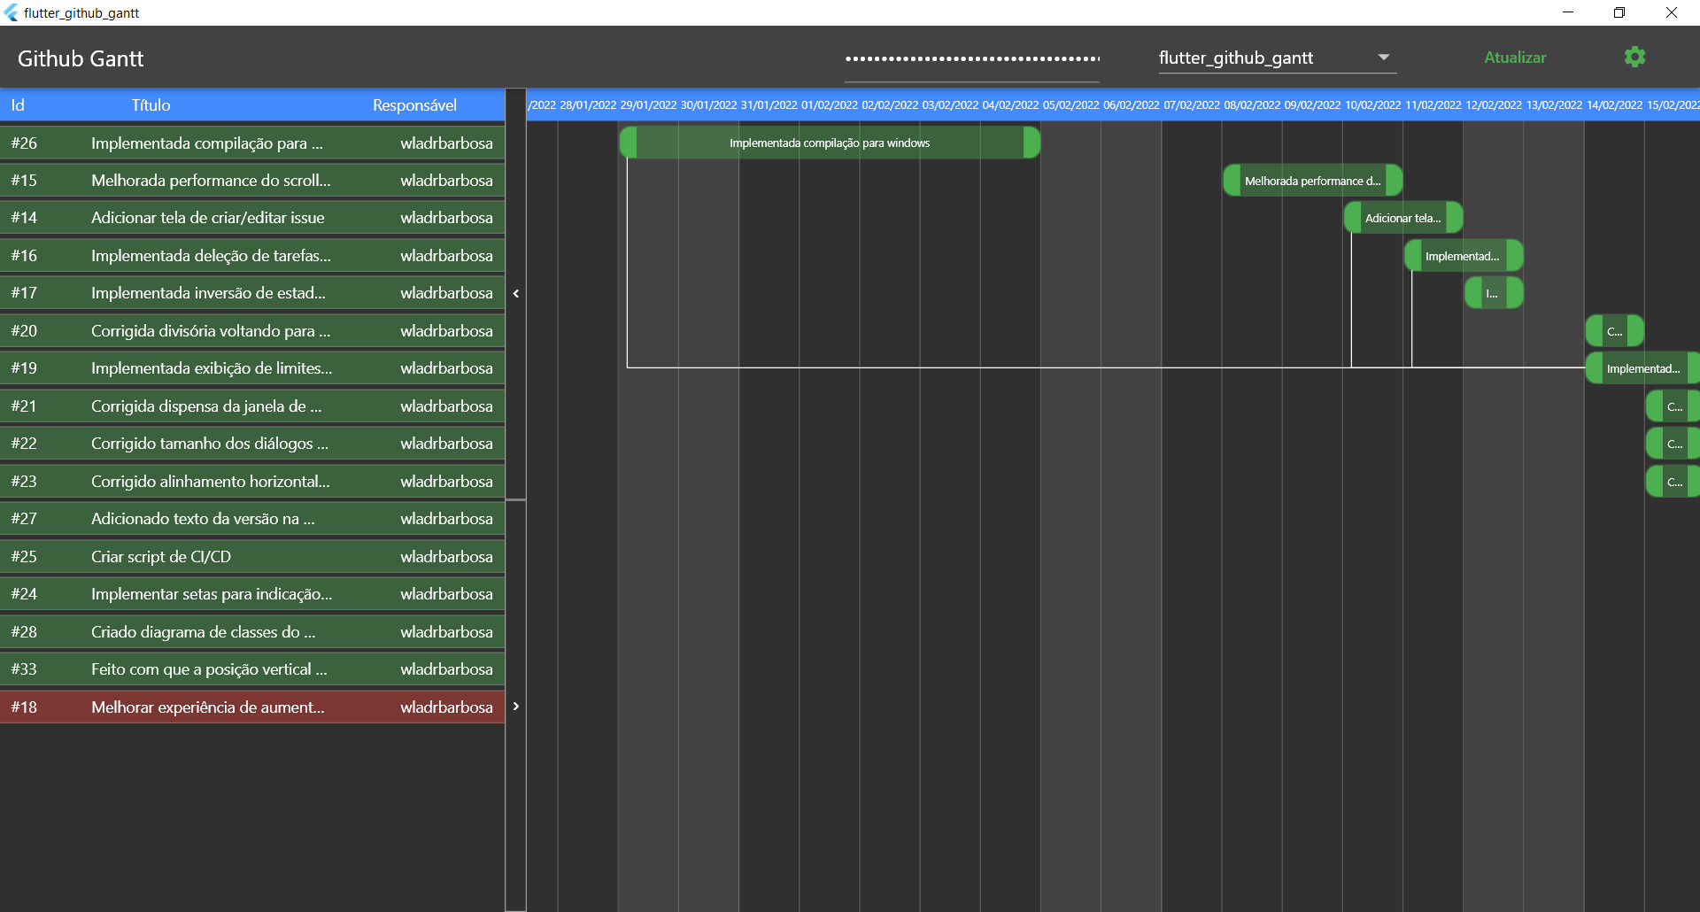
Task: Click the Flutter logo in the title bar
Action: 12,12
